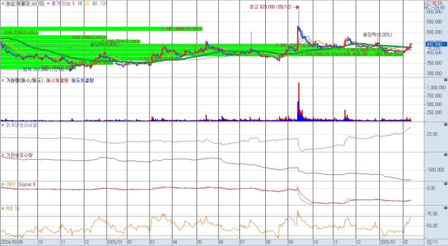Click the 2025/01 date axis label
This screenshot has height=246, width=448.
tap(115, 242)
